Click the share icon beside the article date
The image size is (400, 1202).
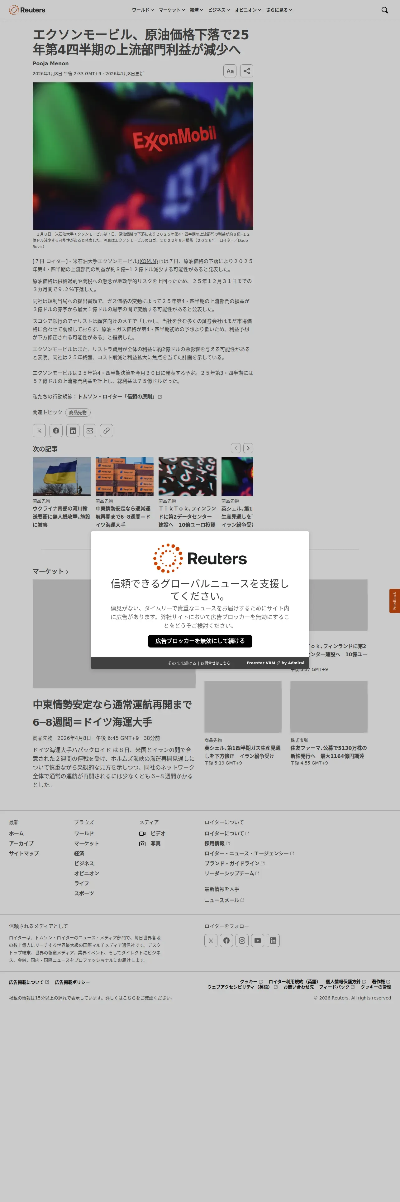[247, 71]
